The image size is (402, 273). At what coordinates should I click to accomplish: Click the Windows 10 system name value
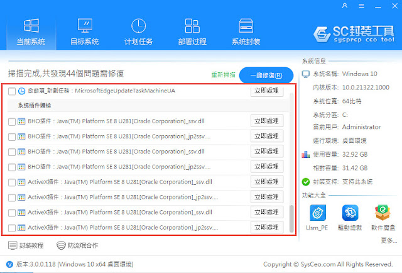coord(360,74)
